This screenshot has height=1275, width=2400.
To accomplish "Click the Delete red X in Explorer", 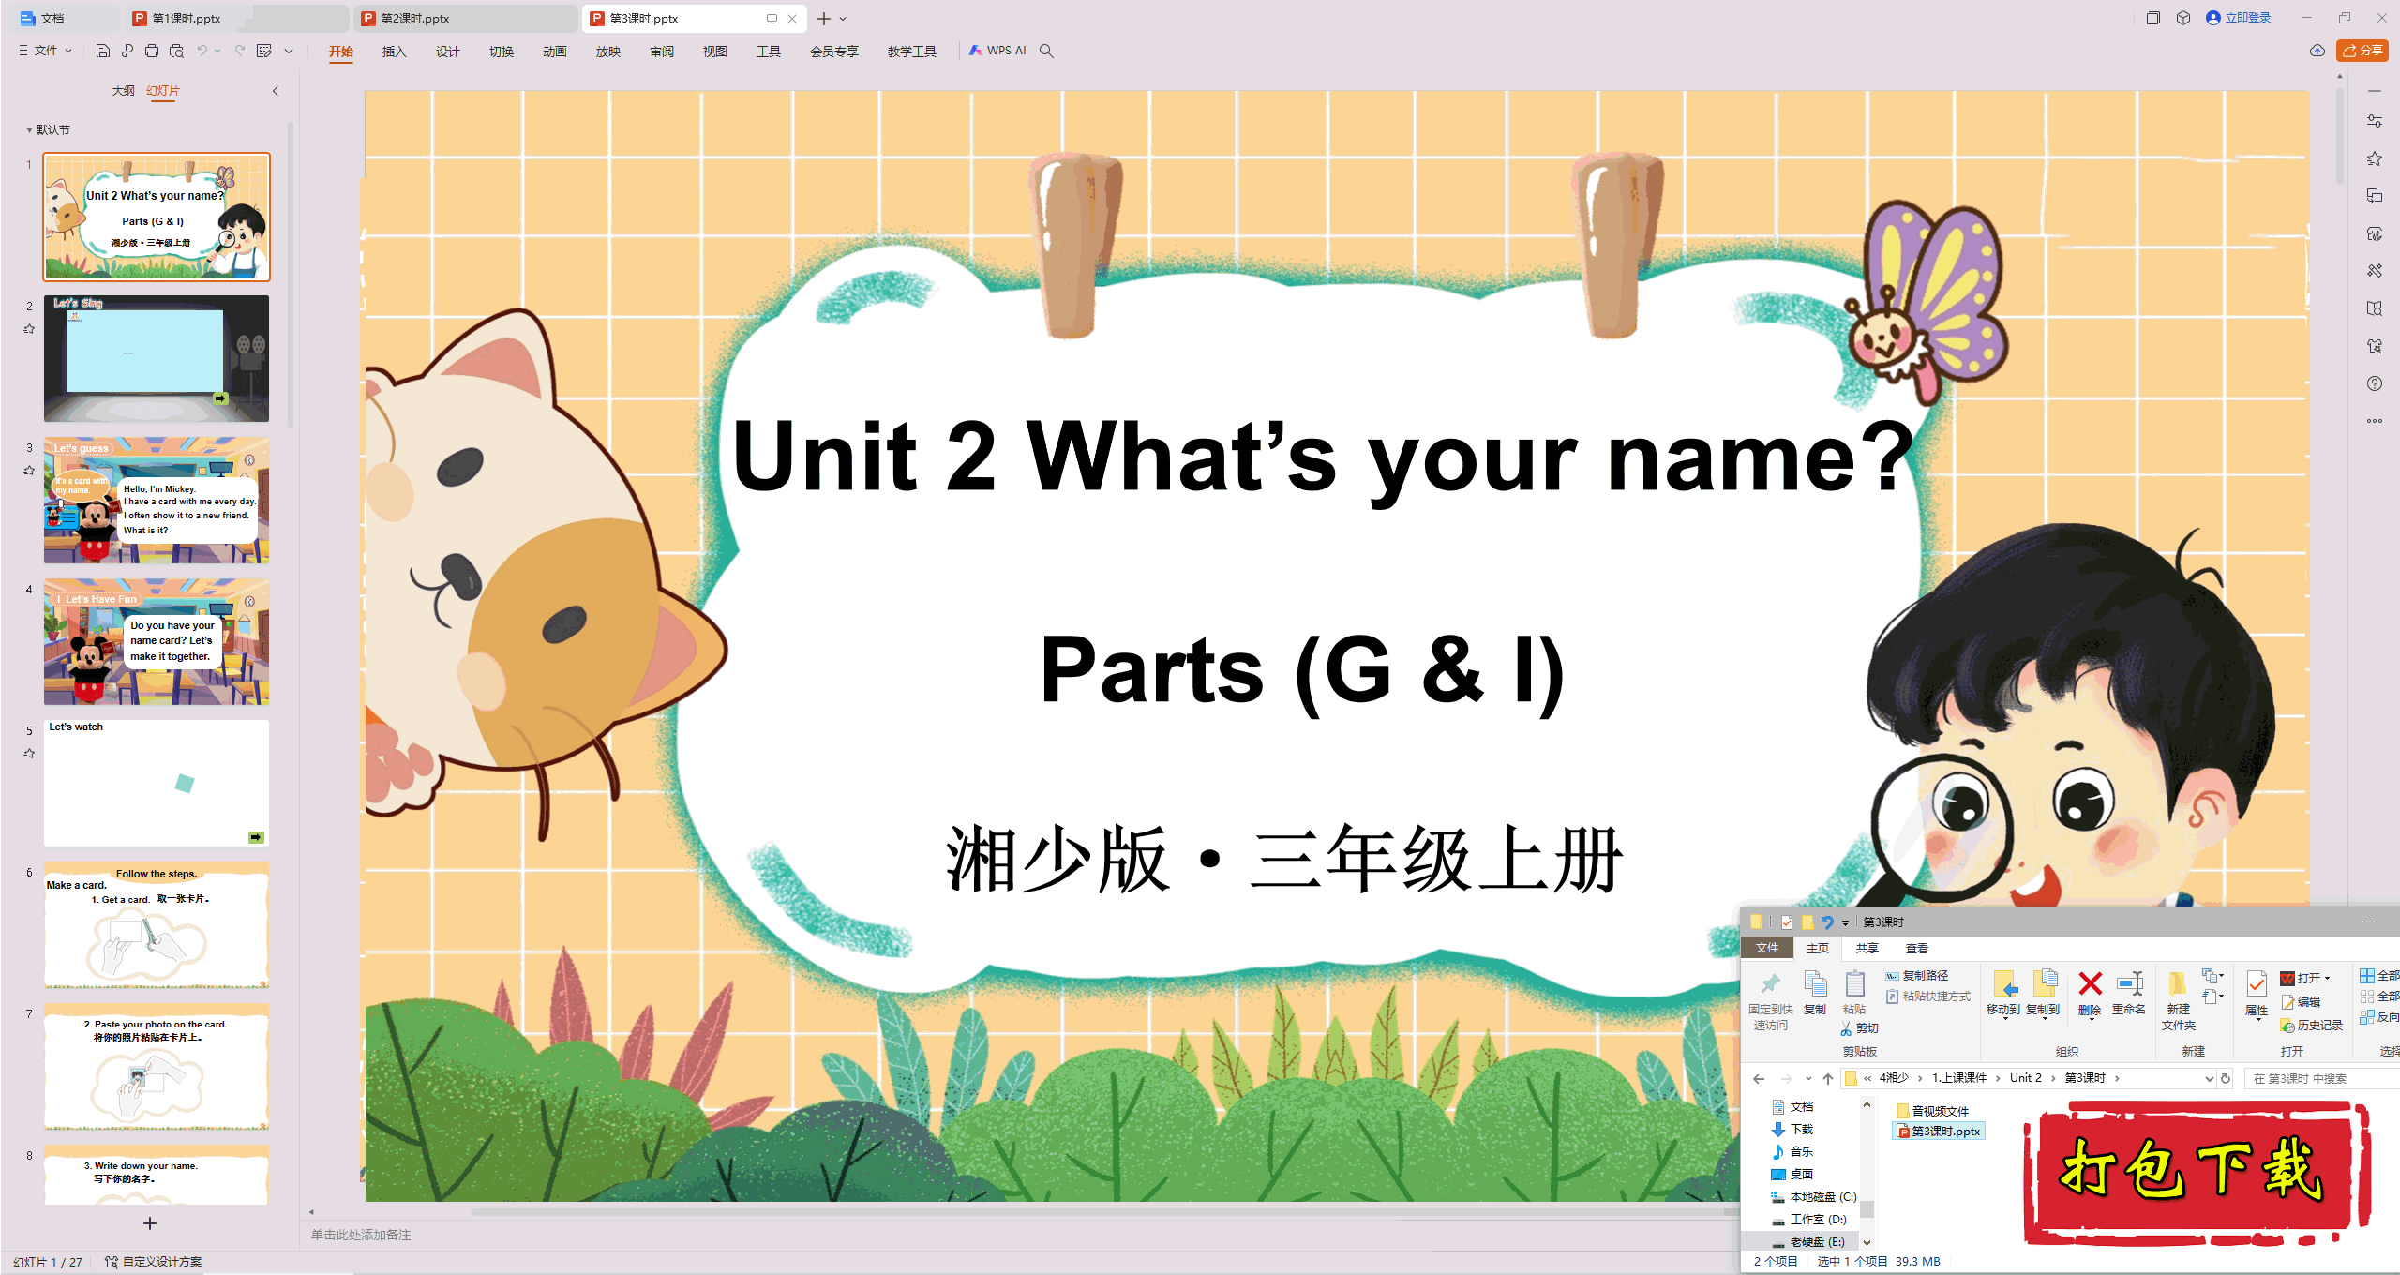I will (x=2090, y=983).
